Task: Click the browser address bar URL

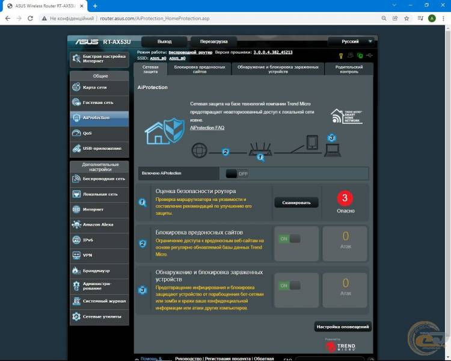Action: tap(155, 19)
